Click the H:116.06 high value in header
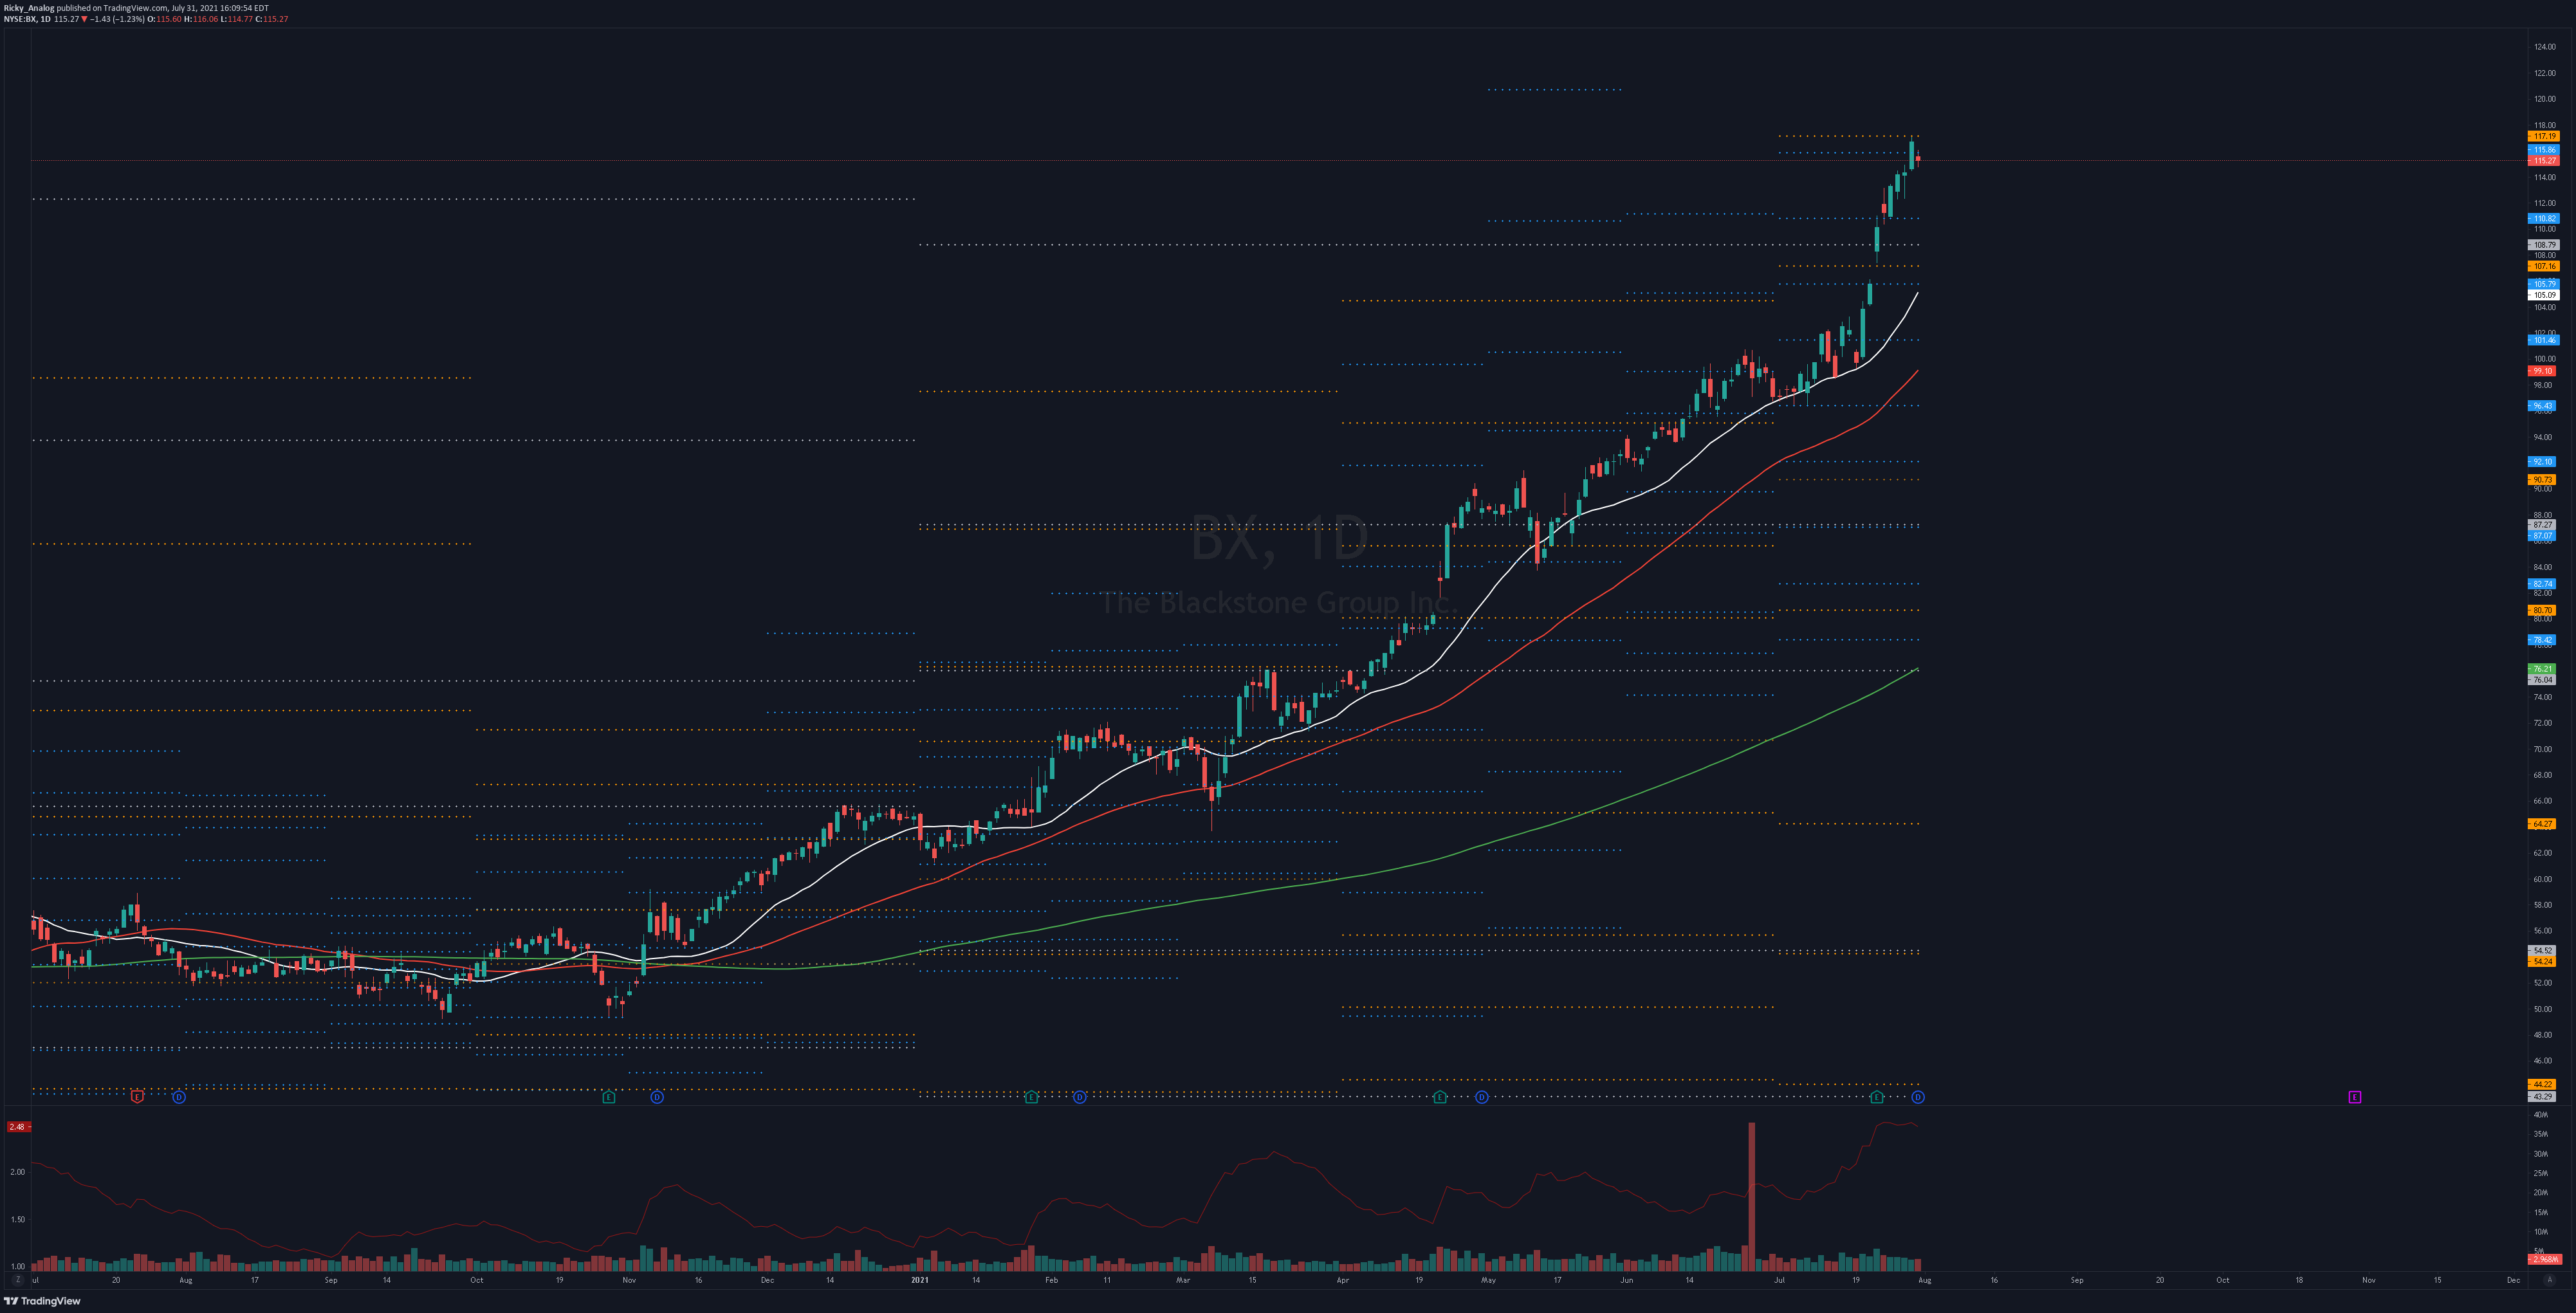 click(202, 19)
